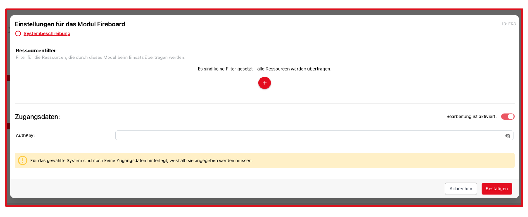528x217 pixels.
Task: Show AuthKey via crossed-eye icon
Action: 508,136
